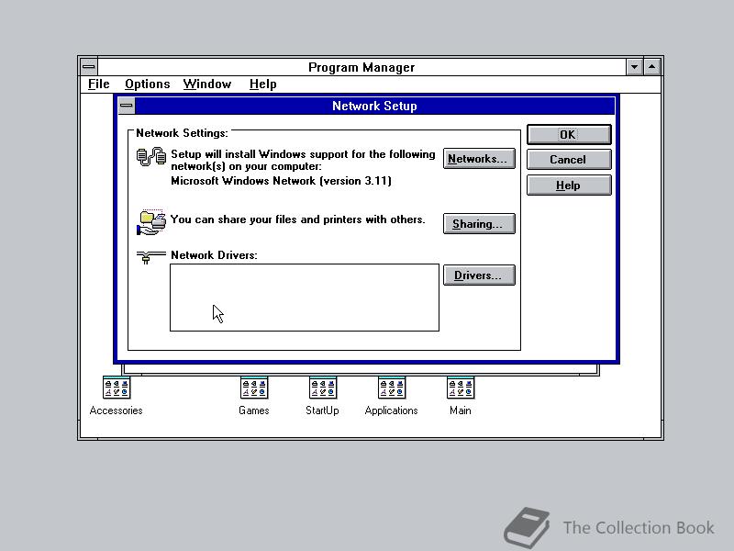Click the network drivers cable icon

tap(150, 257)
